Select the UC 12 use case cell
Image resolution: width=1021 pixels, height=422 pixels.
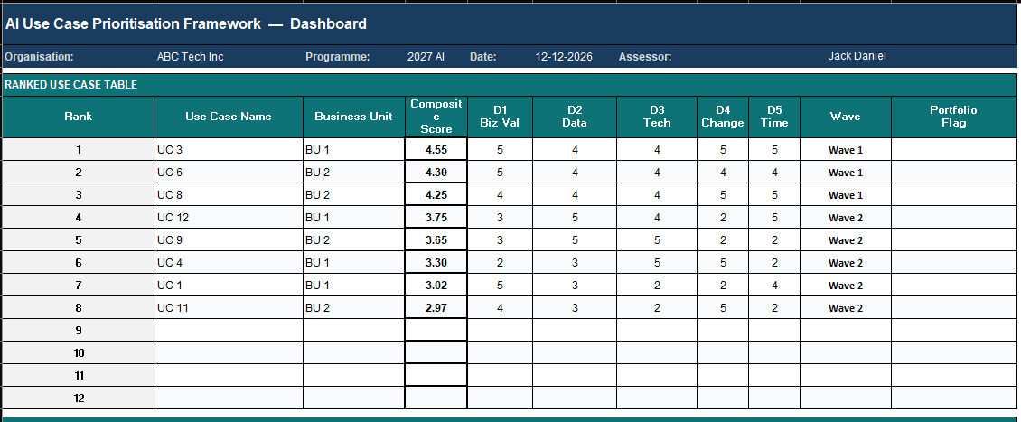point(229,218)
